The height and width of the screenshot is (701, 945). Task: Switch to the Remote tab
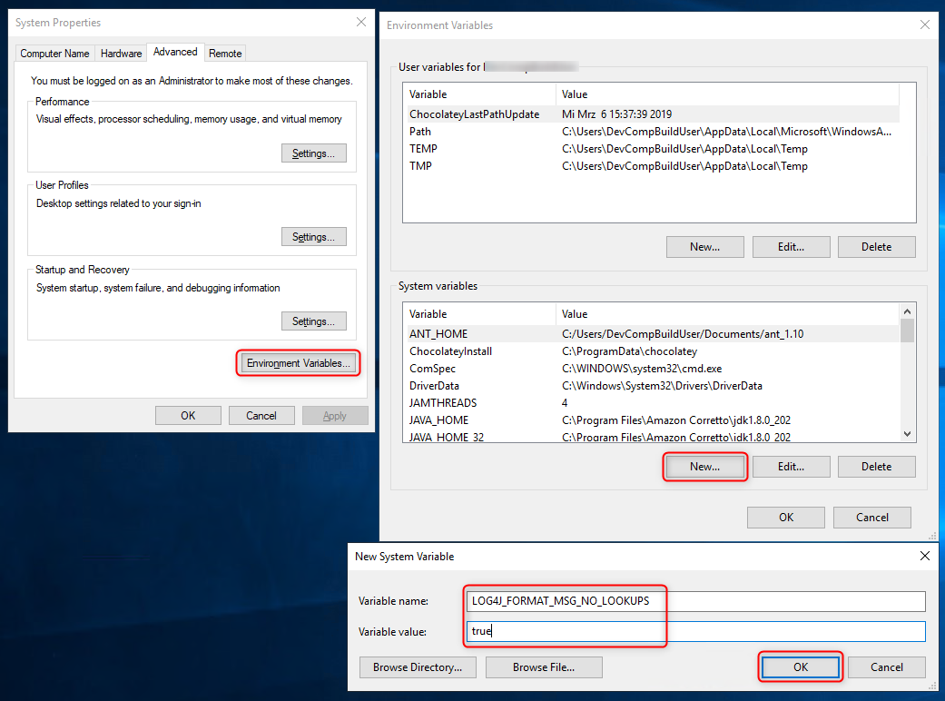click(x=225, y=54)
